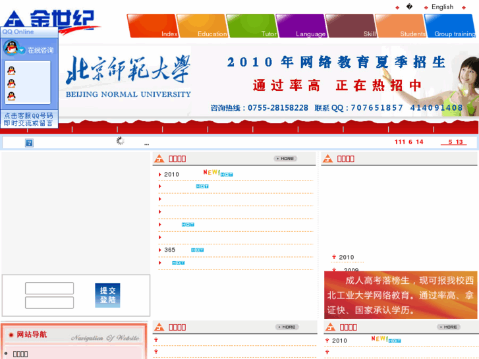The width and height of the screenshot is (479, 359).
Task: Click the QQ Online panel header
Action: point(29,32)
